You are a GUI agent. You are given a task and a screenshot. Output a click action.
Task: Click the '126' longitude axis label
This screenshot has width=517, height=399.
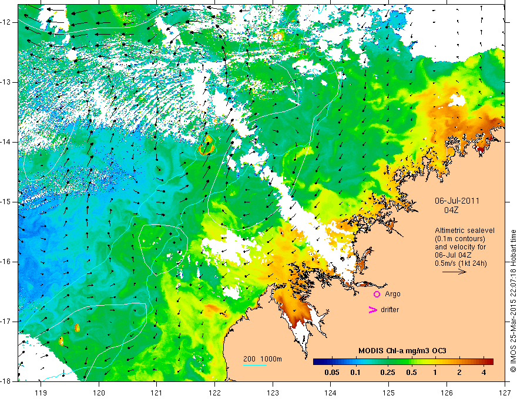(446, 393)
